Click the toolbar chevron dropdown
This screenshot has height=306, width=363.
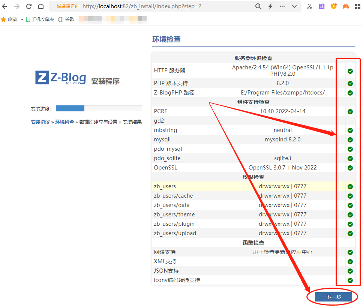[x=294, y=6]
